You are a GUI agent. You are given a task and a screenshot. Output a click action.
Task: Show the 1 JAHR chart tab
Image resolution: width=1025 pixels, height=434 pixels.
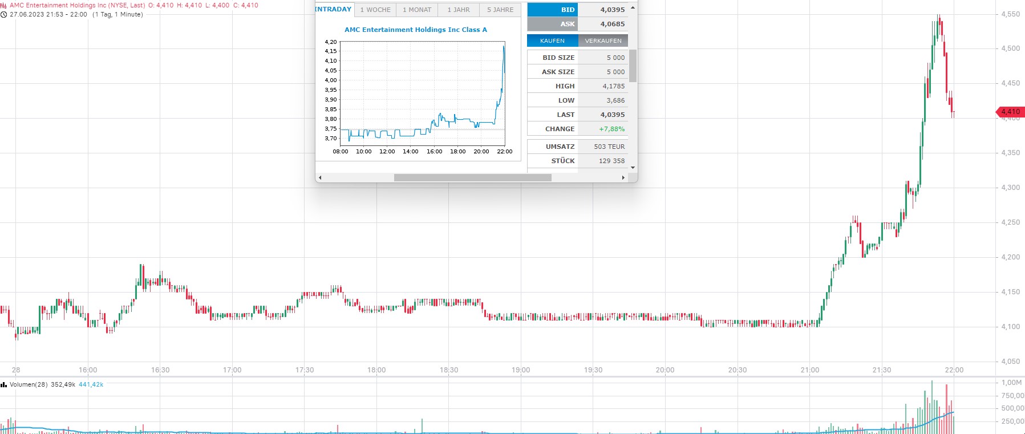459,10
